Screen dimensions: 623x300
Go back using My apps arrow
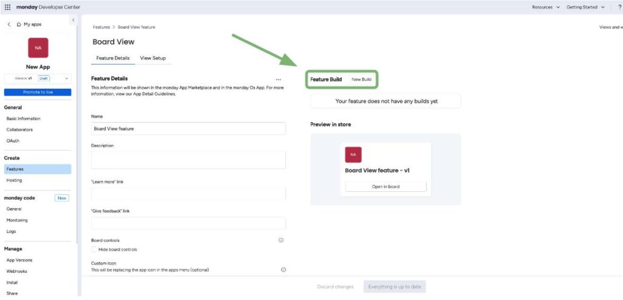pyautogui.click(x=9, y=24)
